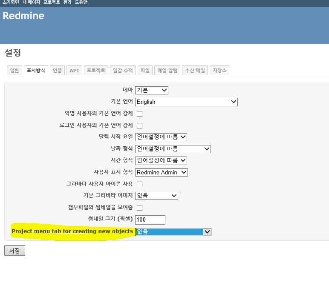The width and height of the screenshot is (329, 282).
Task: Open the 초기화면 link in top menu
Action: (x=11, y=3)
